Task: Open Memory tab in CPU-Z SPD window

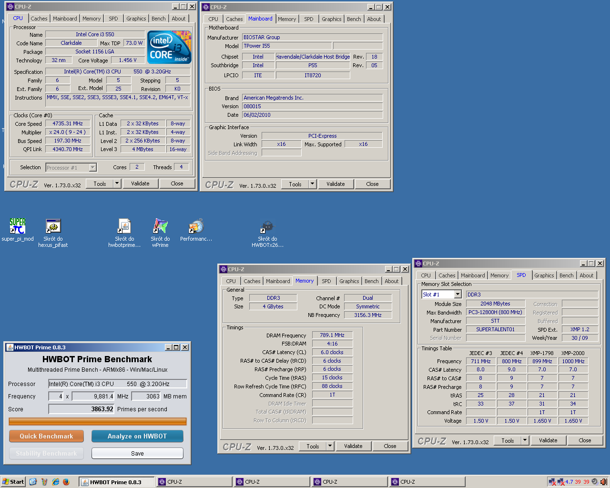Action: coord(499,275)
